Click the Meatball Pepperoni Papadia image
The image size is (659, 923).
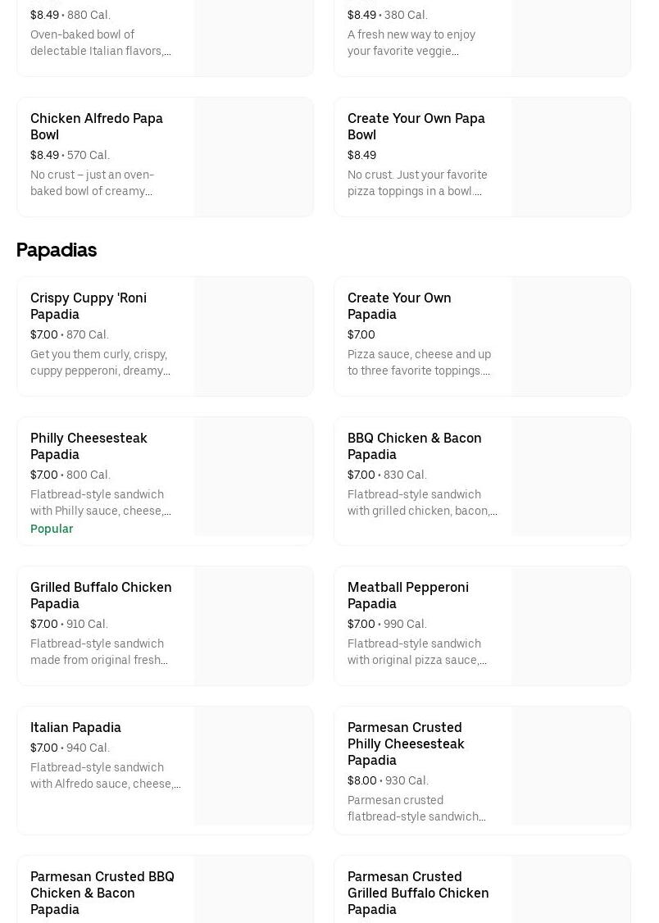[x=571, y=626]
